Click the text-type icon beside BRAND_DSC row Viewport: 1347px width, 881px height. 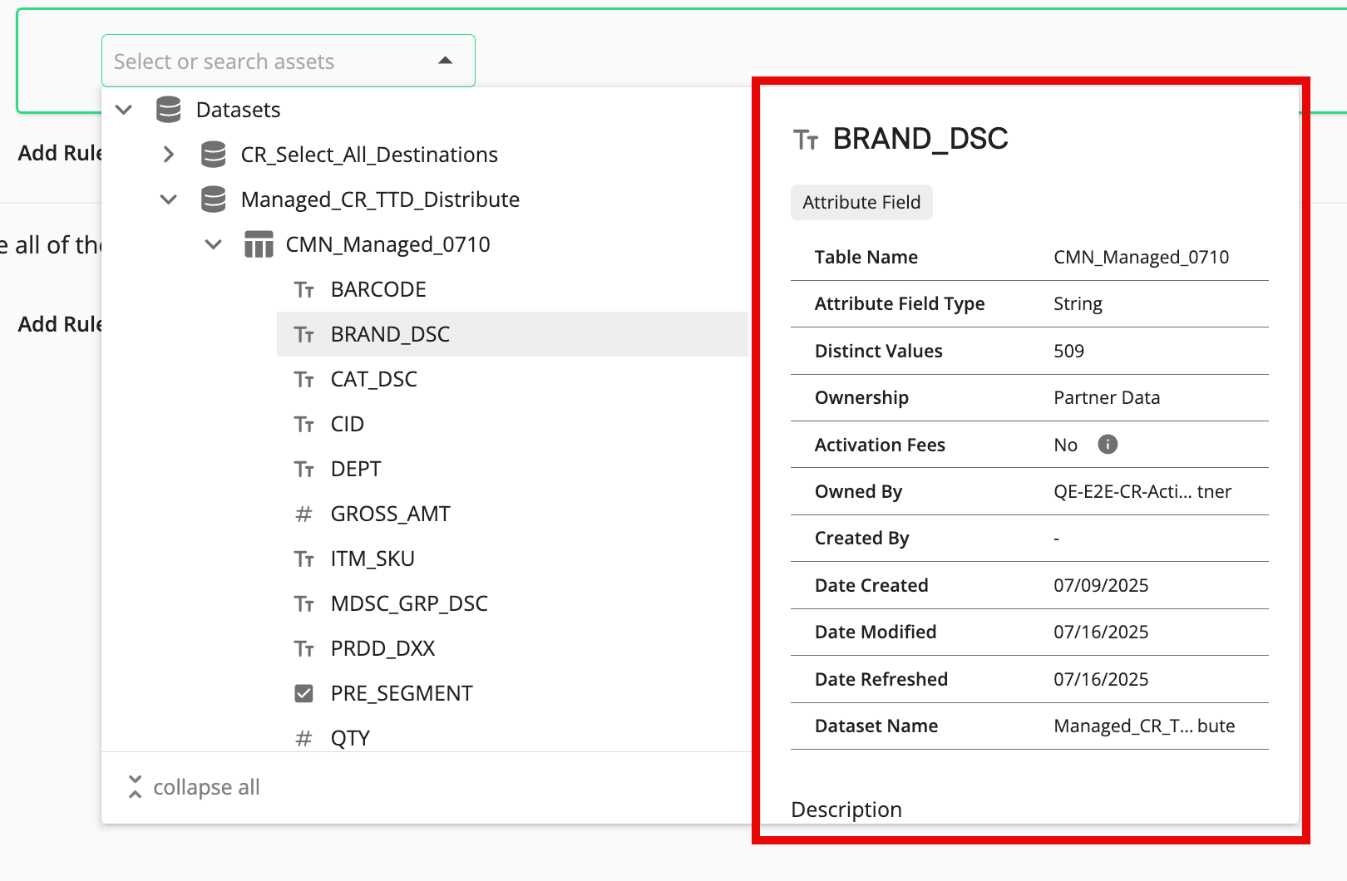(303, 334)
